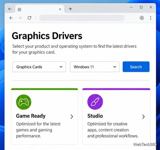Close the current browser tab
Viewport: 160px width, 150px height.
pos(60,9)
